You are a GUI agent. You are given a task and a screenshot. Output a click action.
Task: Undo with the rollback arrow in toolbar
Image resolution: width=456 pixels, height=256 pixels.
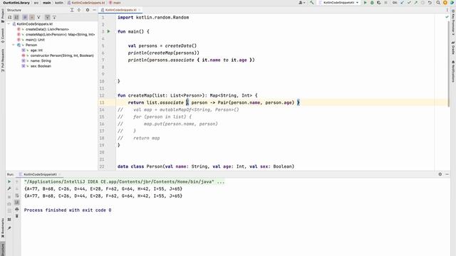[x=430, y=3]
